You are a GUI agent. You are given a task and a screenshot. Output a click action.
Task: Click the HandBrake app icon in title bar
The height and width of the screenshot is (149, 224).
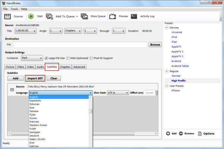pyautogui.click(x=4, y=3)
